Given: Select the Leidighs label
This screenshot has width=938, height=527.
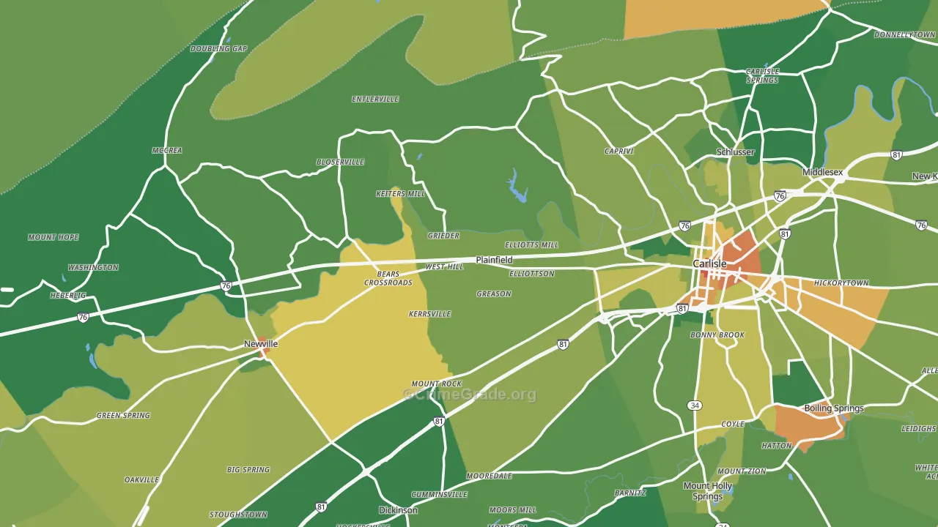Looking at the screenshot, I should point(919,429).
